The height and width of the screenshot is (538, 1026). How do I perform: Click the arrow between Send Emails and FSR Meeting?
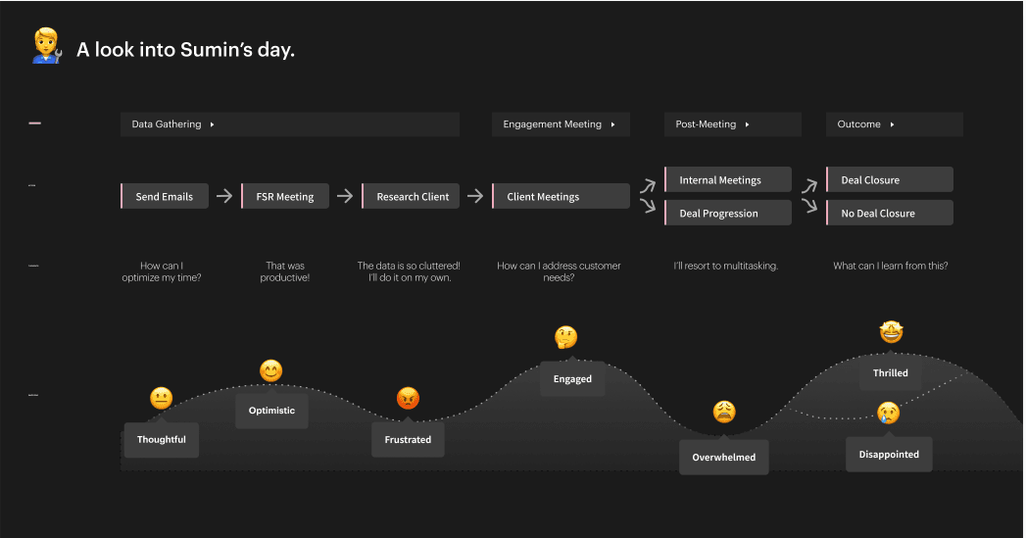click(x=224, y=196)
